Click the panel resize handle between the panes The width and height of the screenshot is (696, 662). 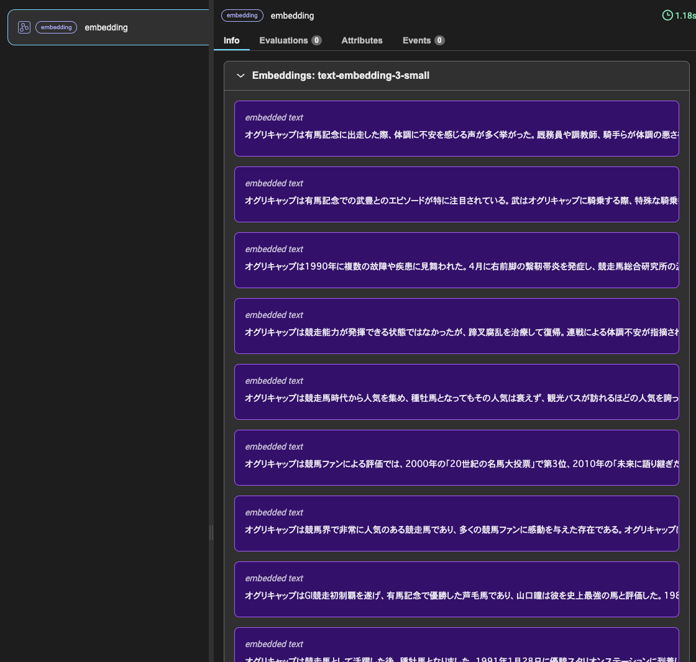[x=211, y=532]
